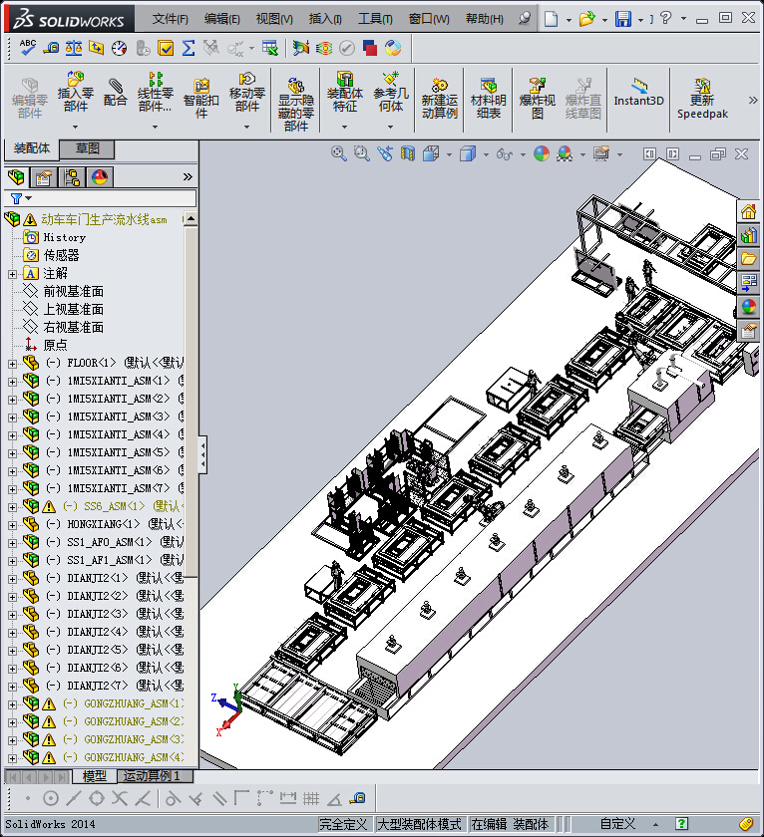The image size is (764, 837).
Task: Expand FLOOR<1> component node
Action: click(12, 364)
